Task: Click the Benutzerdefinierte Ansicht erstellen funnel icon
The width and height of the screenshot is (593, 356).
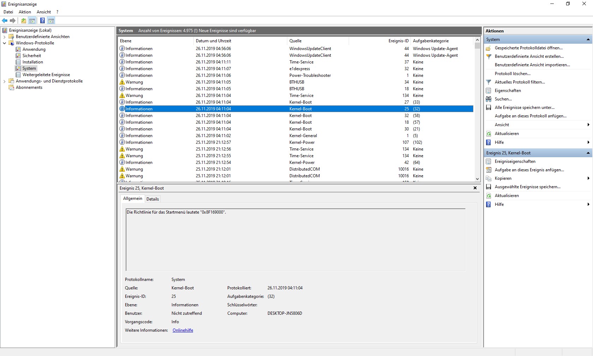Action: pos(489,56)
